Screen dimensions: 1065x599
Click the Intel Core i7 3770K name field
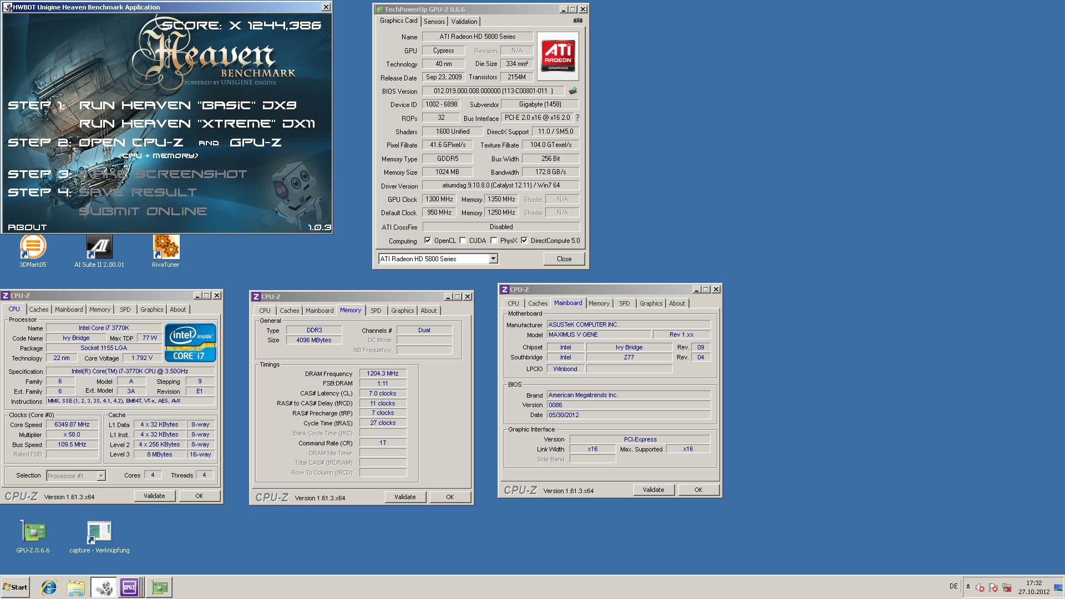(x=104, y=328)
